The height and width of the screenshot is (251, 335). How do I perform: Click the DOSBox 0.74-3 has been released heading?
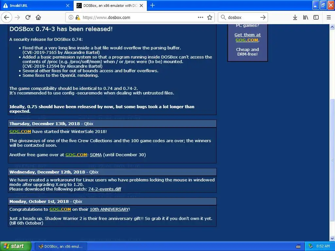[x=61, y=29]
